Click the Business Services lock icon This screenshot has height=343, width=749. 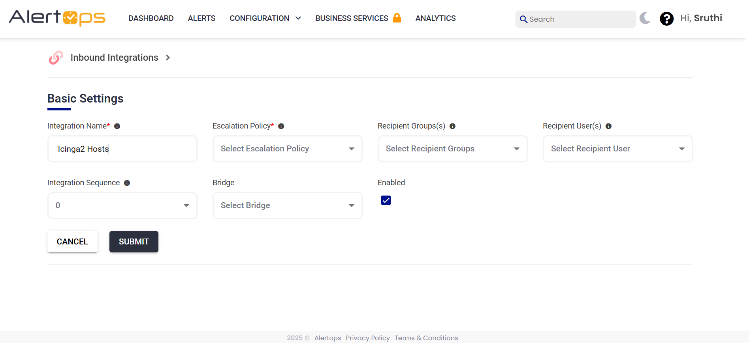(397, 18)
